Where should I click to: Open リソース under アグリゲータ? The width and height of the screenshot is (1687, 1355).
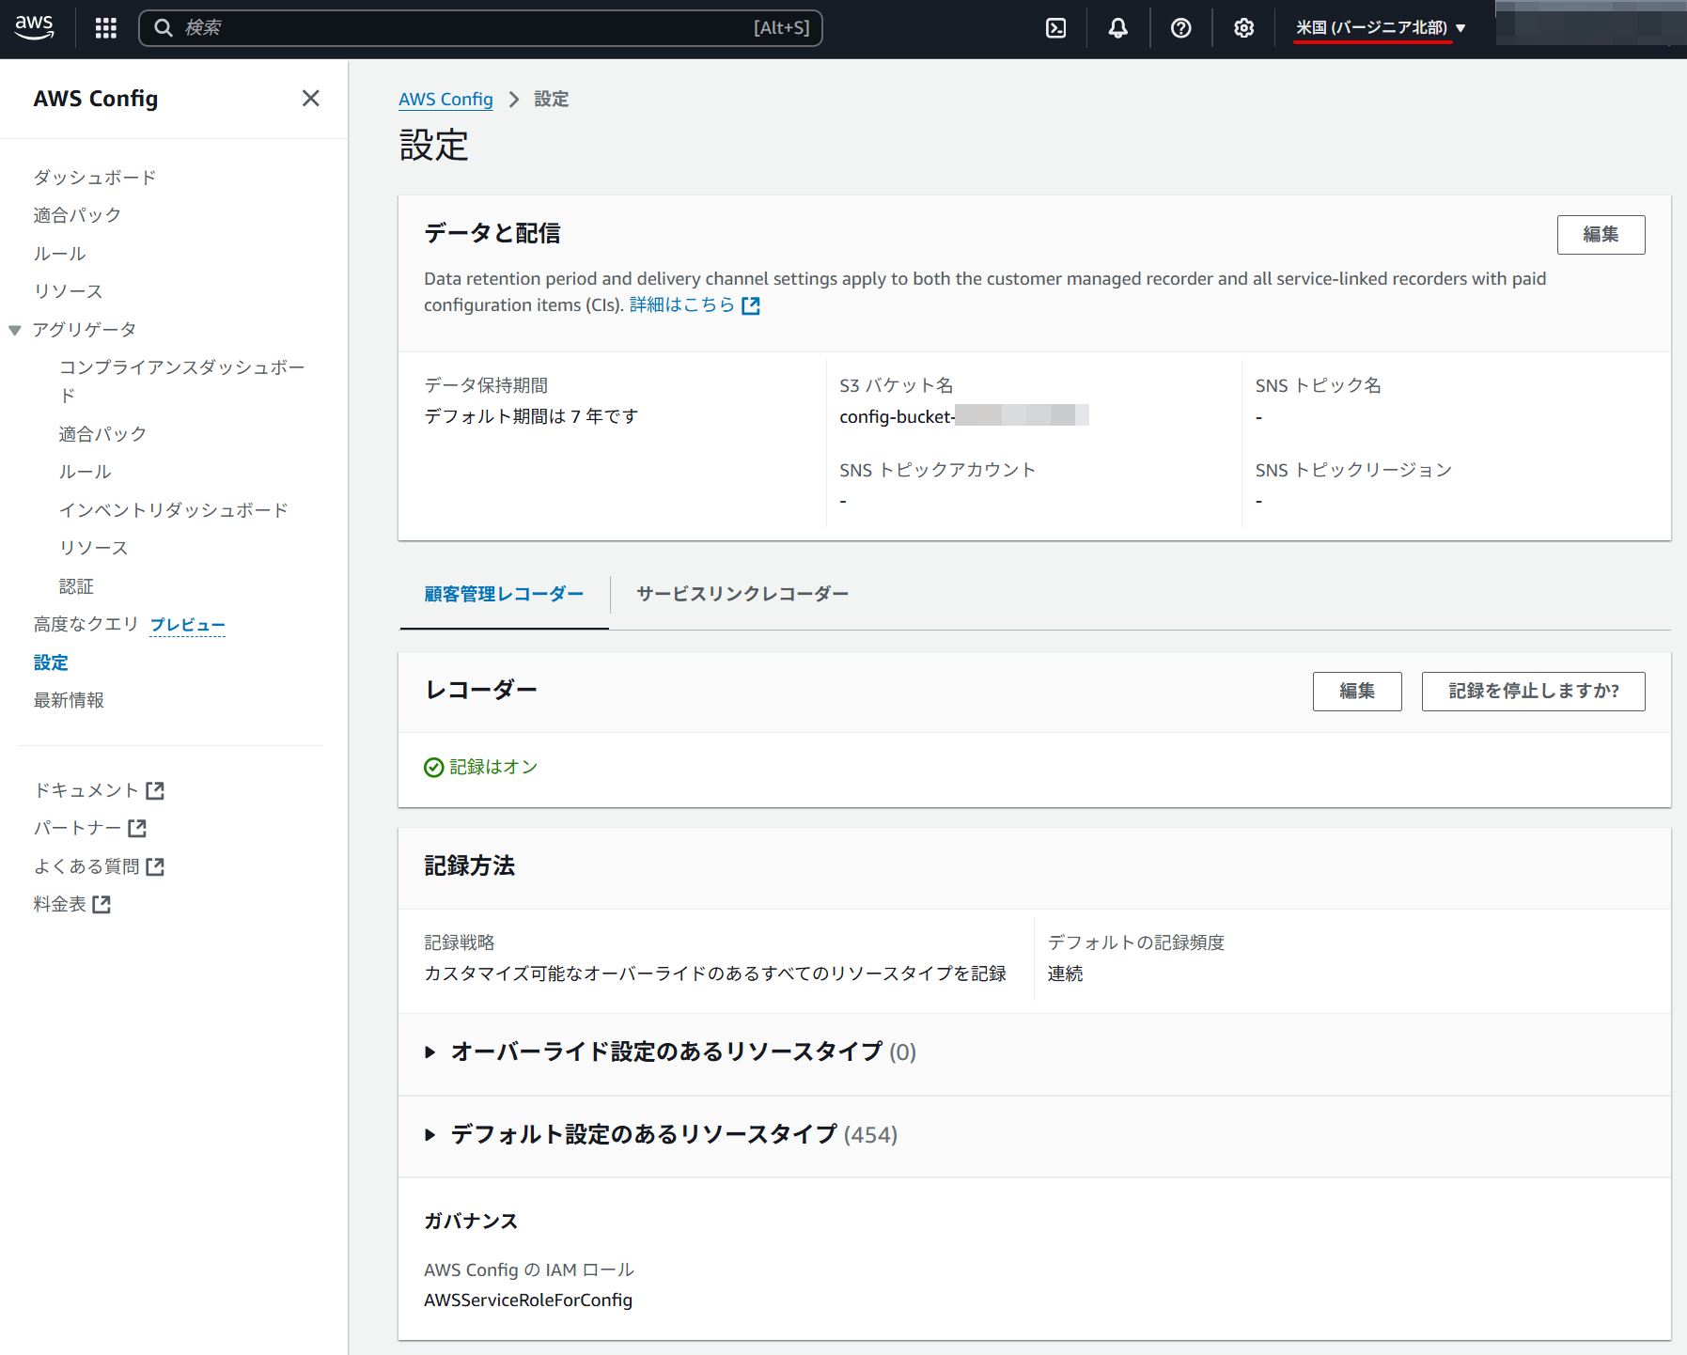[94, 548]
